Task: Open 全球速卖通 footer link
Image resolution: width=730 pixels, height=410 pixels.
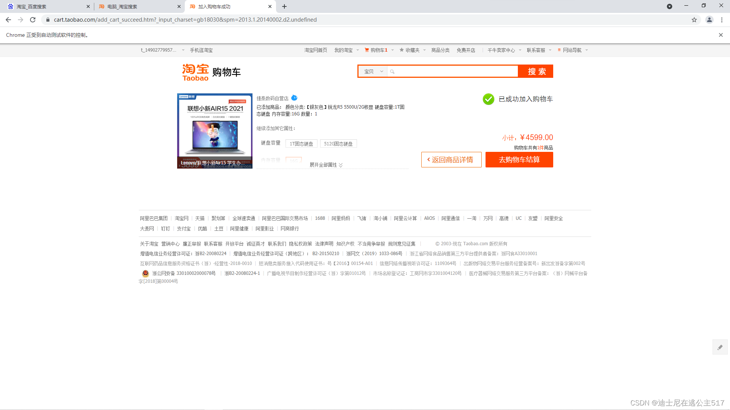Action: tap(244, 218)
